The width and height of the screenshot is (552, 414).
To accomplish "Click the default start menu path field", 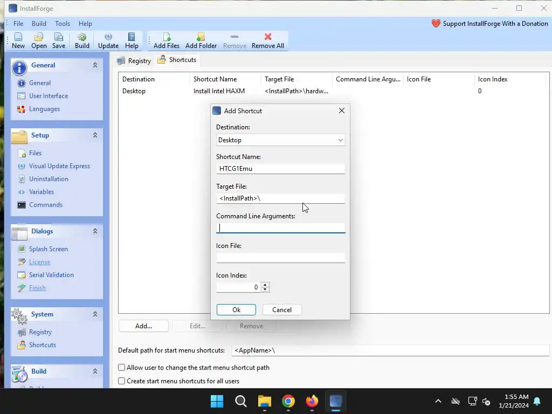I will (x=390, y=350).
